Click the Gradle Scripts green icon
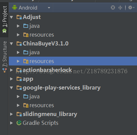 click(19, 123)
